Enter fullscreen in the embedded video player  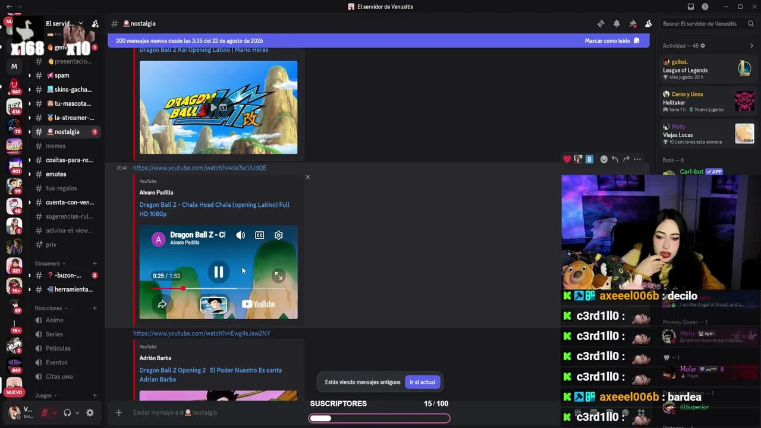[x=278, y=276]
